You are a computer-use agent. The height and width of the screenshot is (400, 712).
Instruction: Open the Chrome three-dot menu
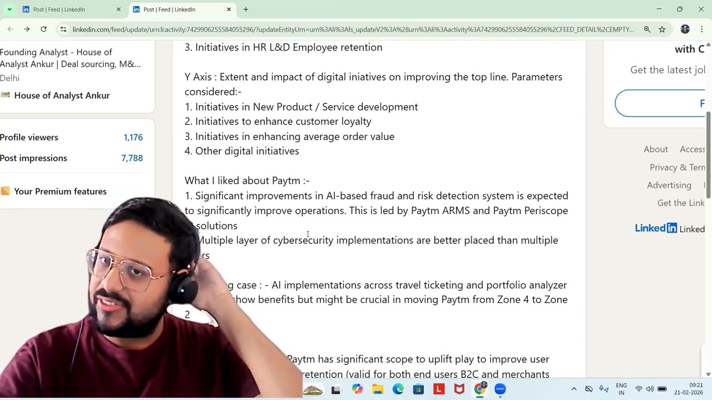point(702,29)
